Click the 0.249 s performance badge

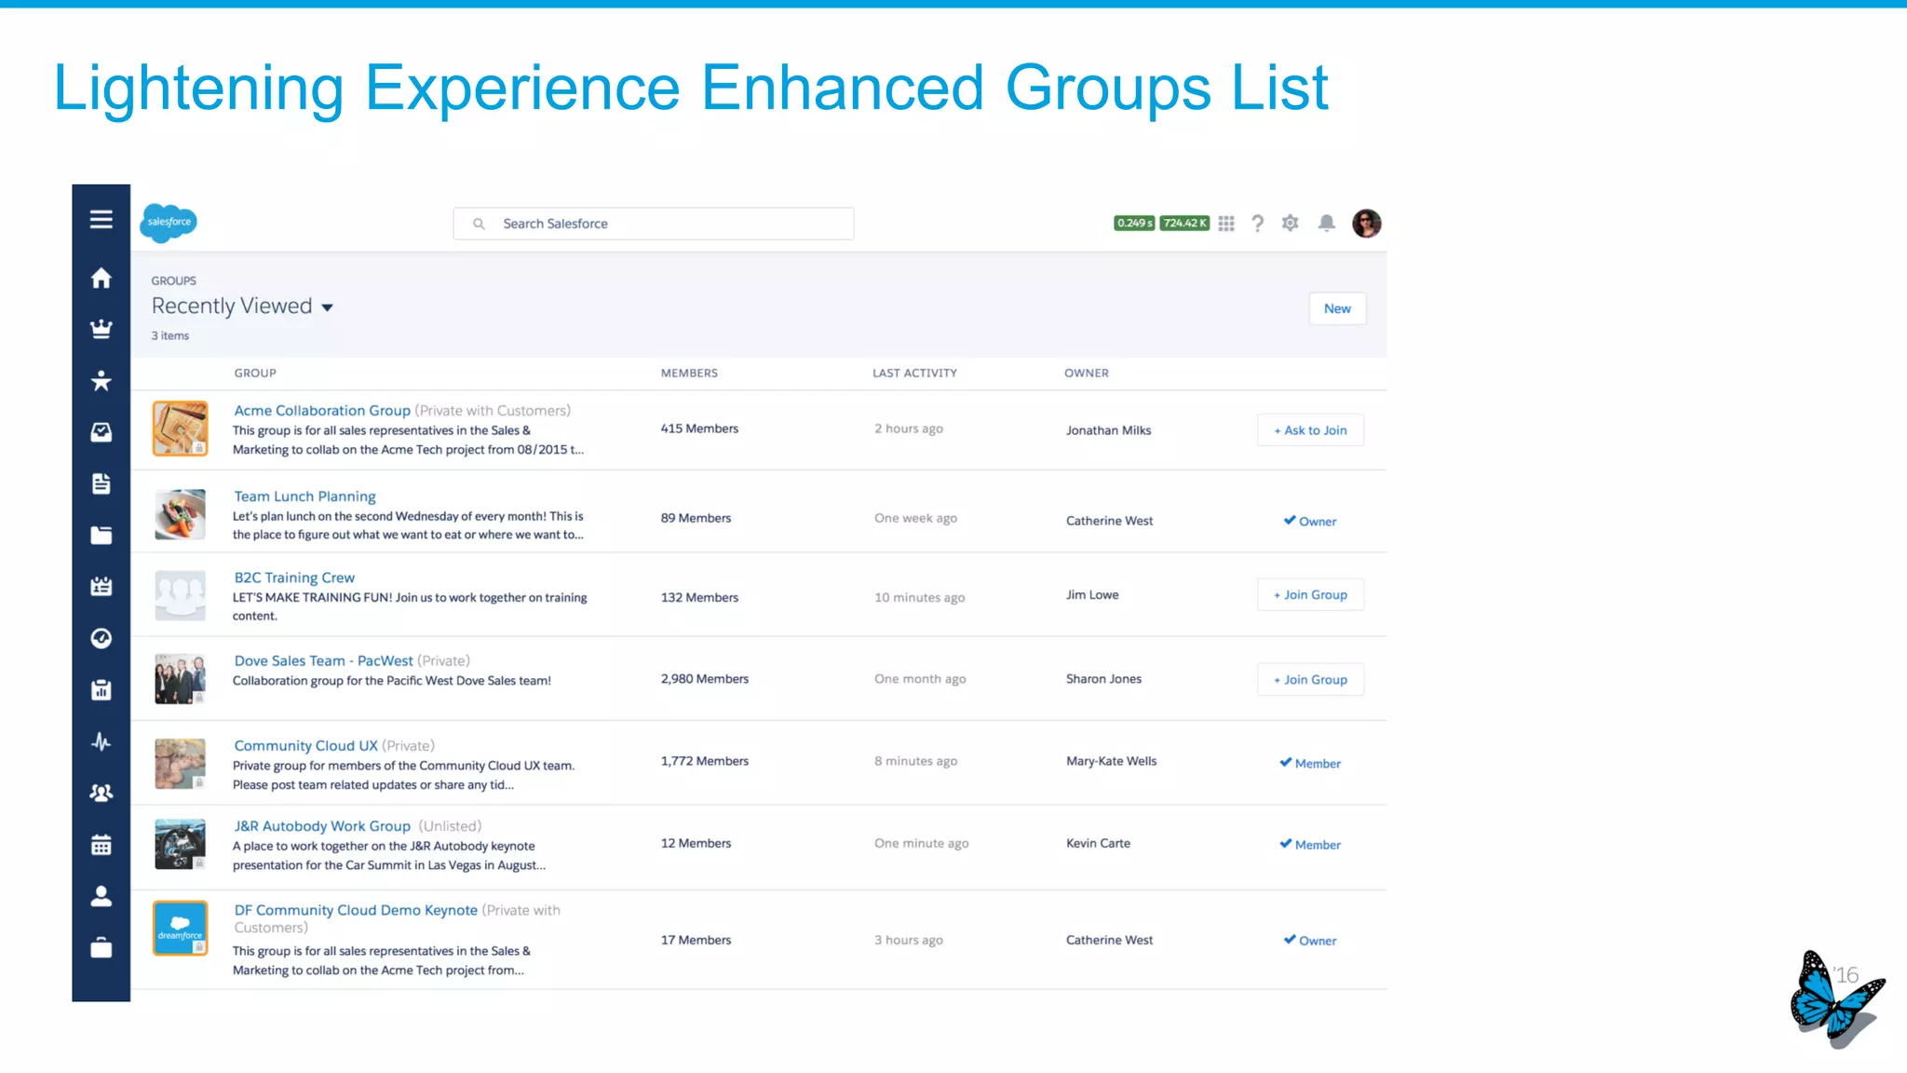pos(1134,224)
